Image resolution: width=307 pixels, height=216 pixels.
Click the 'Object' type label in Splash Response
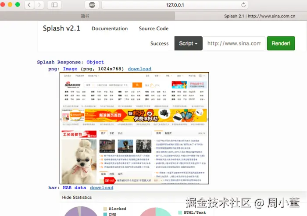pos(95,62)
